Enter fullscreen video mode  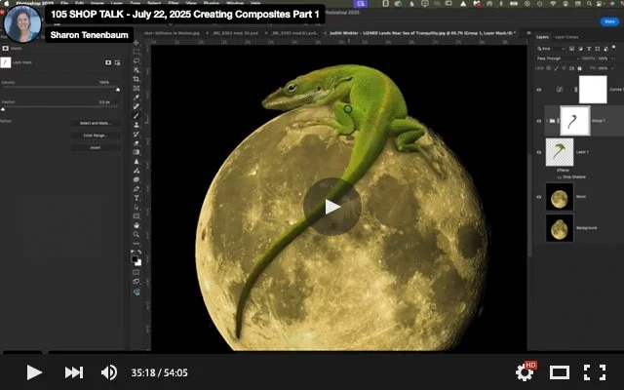[x=595, y=372]
